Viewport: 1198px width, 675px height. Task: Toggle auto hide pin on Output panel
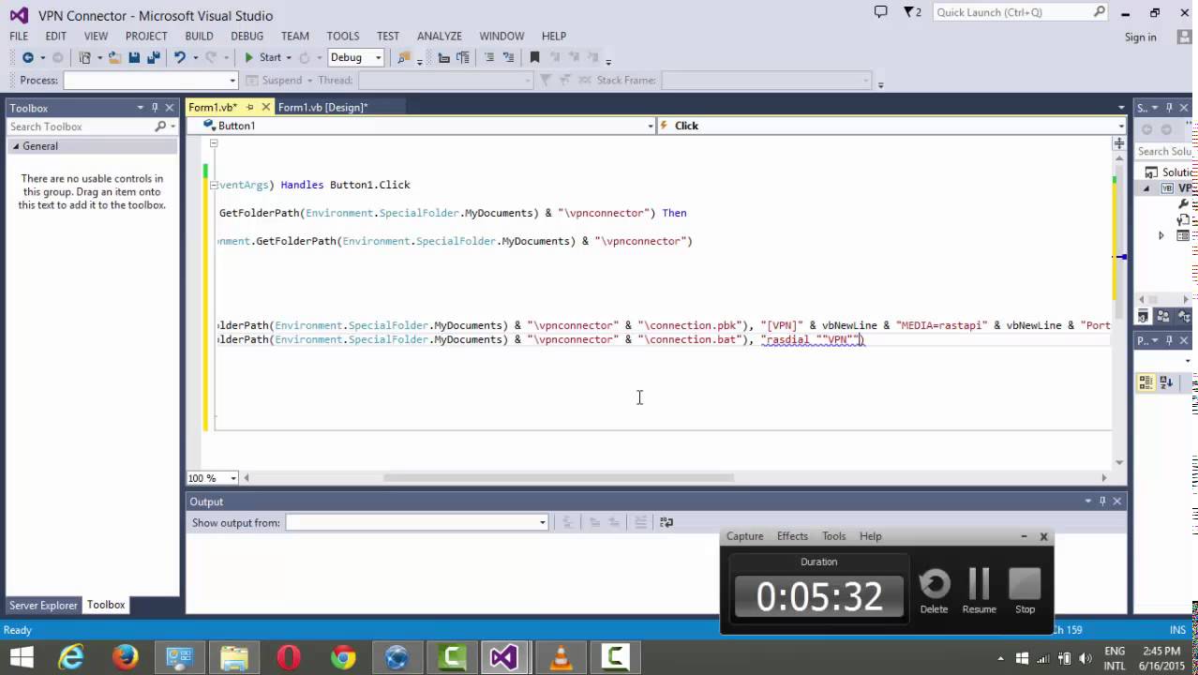click(x=1102, y=502)
